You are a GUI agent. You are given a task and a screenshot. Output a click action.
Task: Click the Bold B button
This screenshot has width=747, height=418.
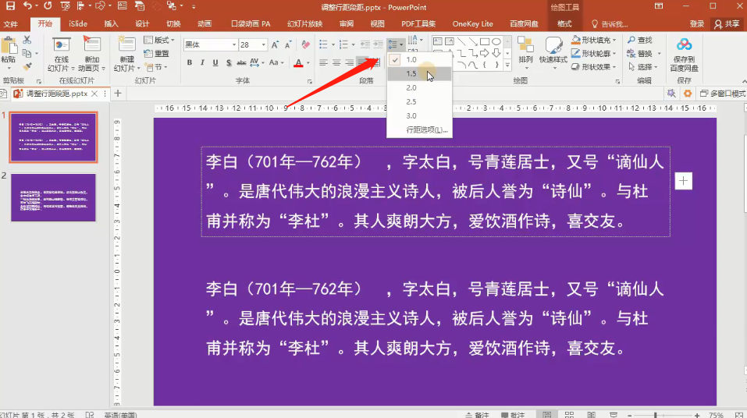[x=190, y=63]
